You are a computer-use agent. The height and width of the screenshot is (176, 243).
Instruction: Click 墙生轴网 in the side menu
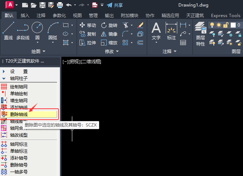click(19, 100)
